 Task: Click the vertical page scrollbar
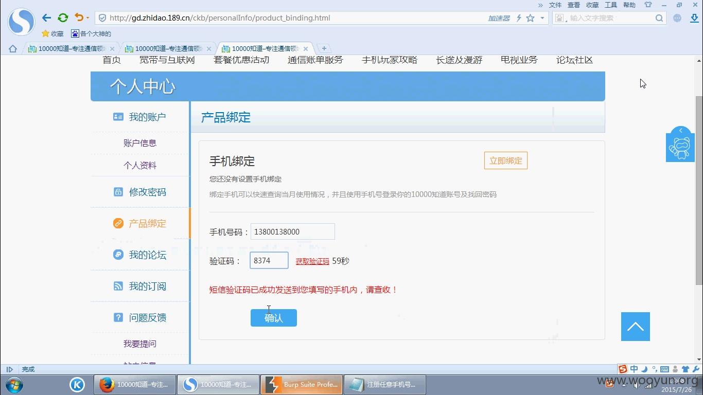click(699, 190)
